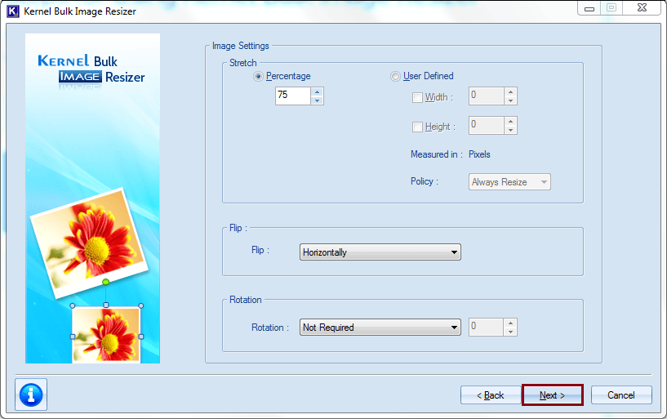Open the Rotation dropdown showing Not Required
Screen dimensions: 667x419
pyautogui.click(x=380, y=328)
